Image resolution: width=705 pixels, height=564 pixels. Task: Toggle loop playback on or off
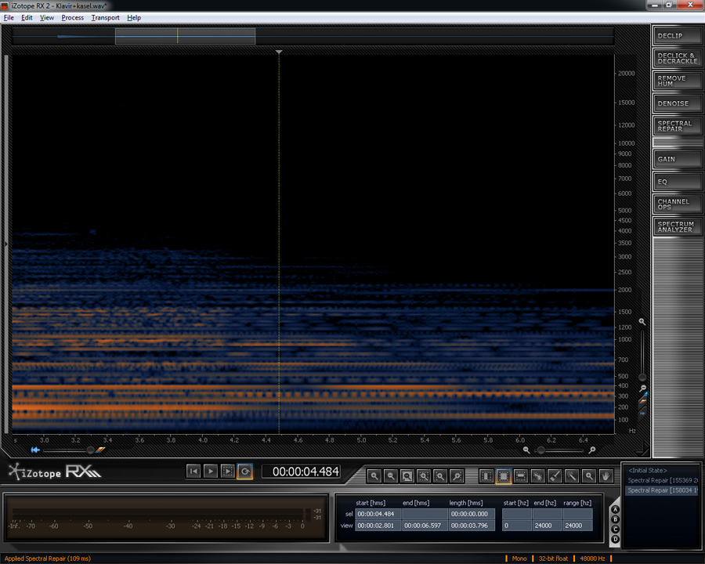(245, 471)
